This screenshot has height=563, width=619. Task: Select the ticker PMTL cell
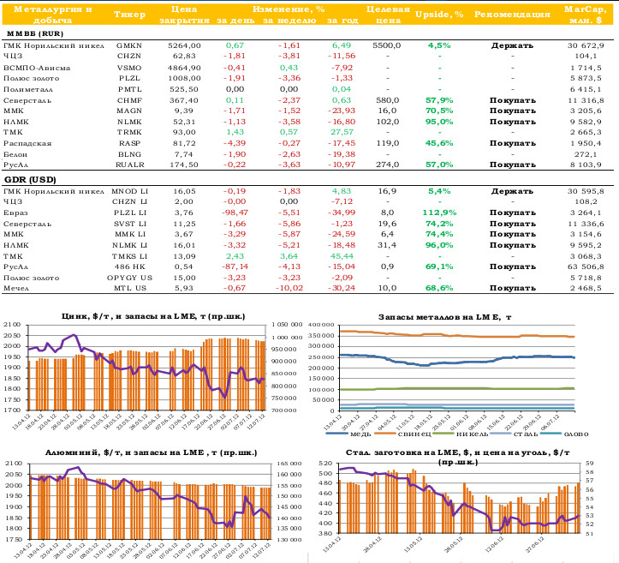click(x=129, y=89)
